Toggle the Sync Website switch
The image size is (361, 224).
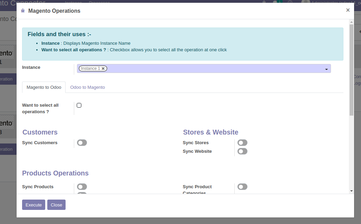tap(242, 151)
